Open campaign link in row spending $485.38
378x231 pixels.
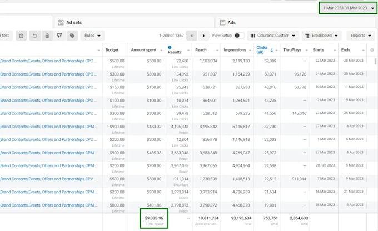(49, 153)
